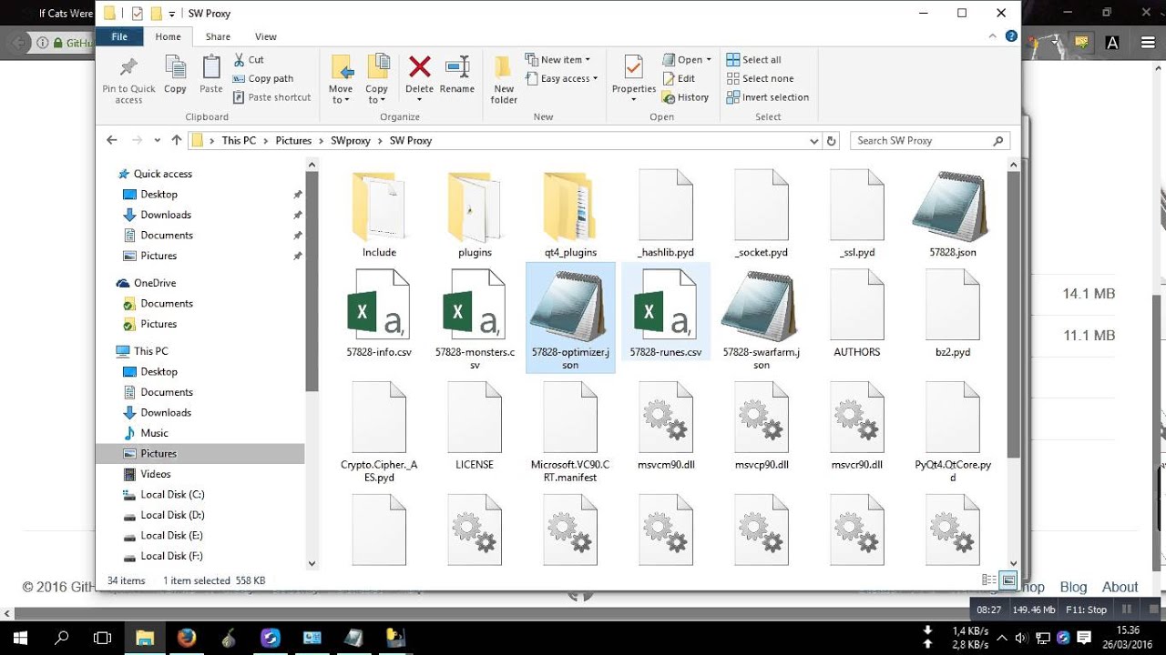Select msvcm90.dll file
The width and height of the screenshot is (1166, 655).
666,425
